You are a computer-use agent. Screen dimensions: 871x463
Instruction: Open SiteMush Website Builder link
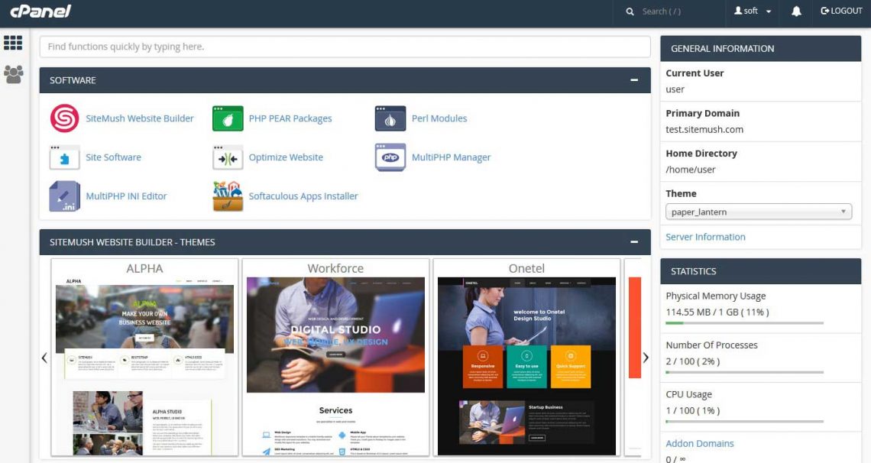click(139, 118)
